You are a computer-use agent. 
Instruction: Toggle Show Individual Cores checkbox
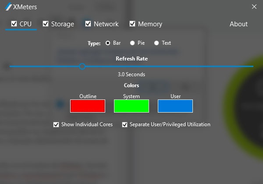(56, 124)
